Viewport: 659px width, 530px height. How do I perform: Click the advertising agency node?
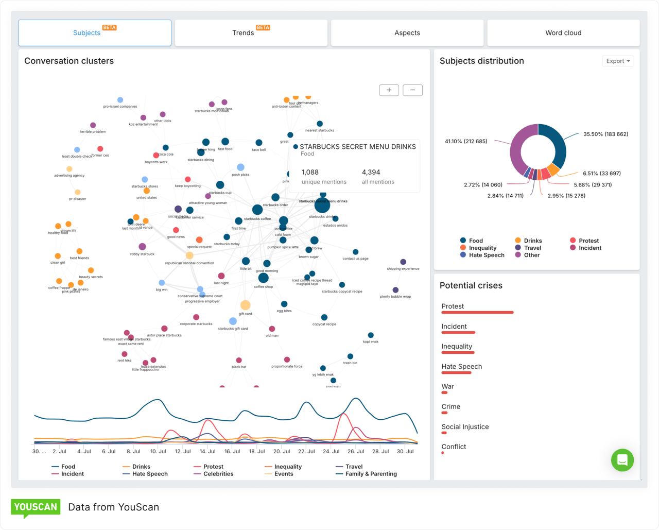pyautogui.click(x=69, y=169)
